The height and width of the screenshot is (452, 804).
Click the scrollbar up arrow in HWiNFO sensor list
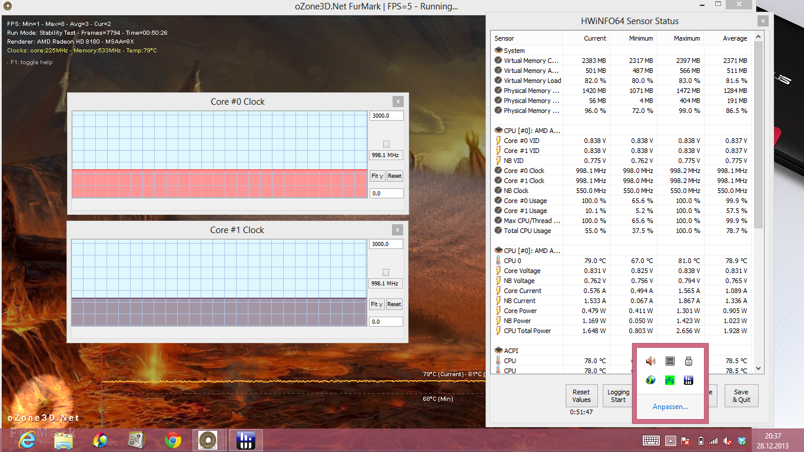[x=758, y=38]
